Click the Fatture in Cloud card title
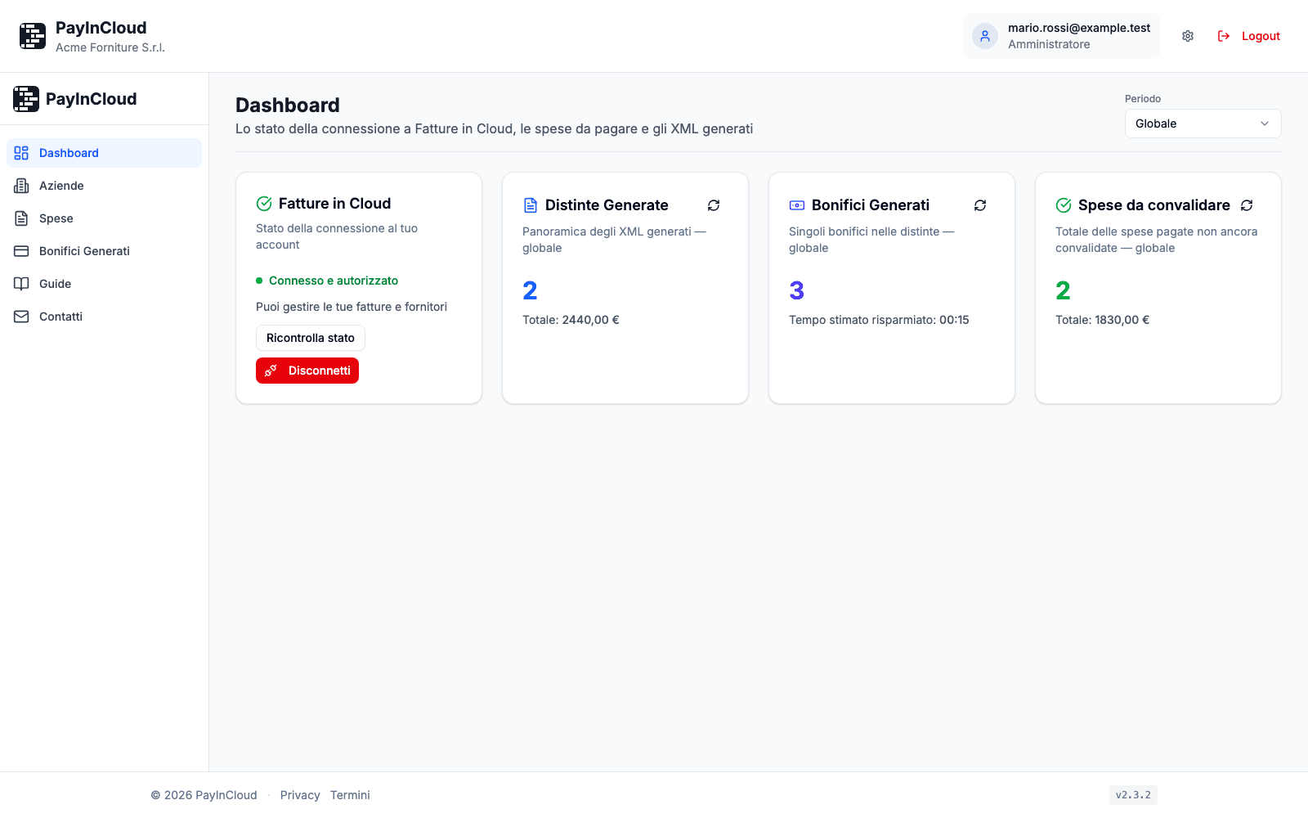 tap(334, 204)
